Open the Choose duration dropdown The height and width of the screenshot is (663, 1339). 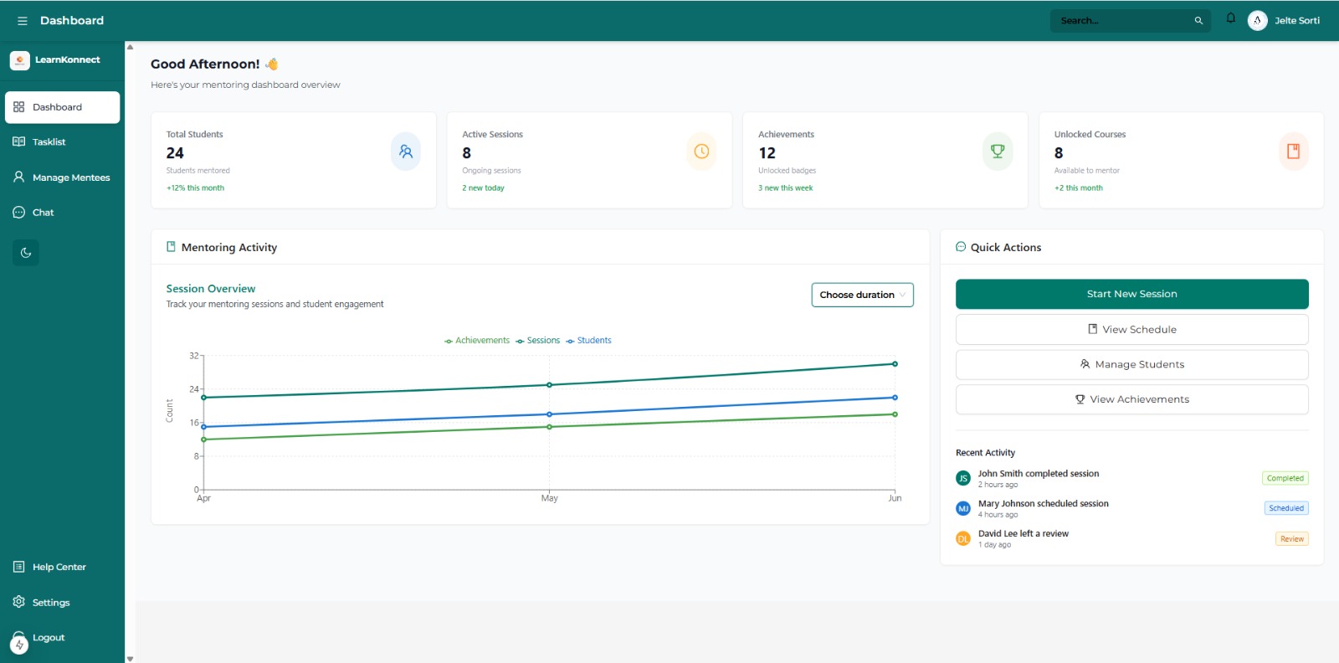point(862,295)
